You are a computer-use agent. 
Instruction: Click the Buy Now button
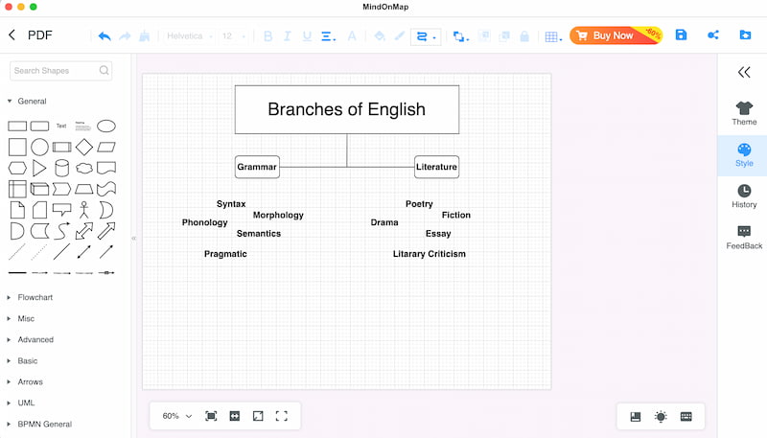[x=616, y=35]
